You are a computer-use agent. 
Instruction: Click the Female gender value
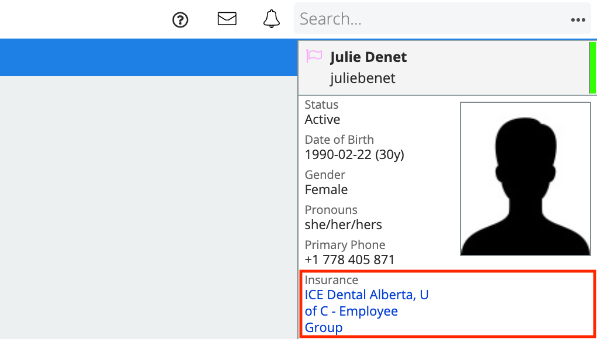(326, 189)
